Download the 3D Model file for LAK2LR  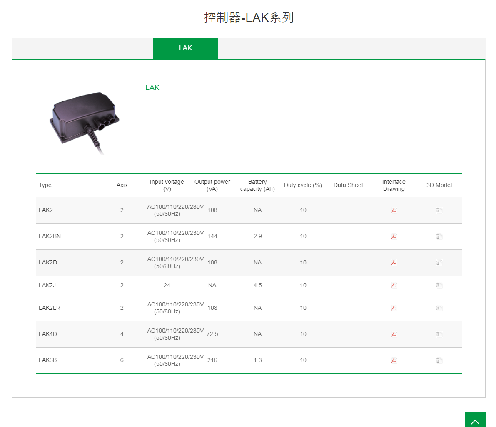pos(438,308)
